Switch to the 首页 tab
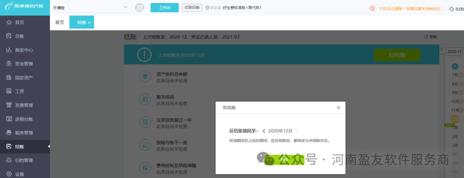464x178 pixels. click(x=60, y=22)
